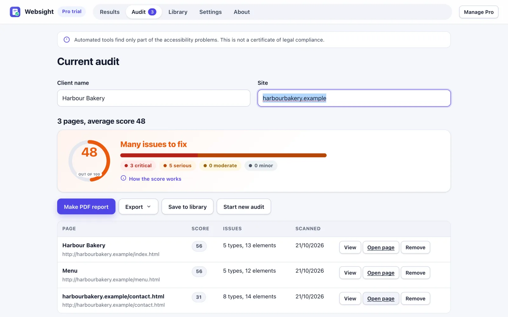Open the How the score works link

click(155, 179)
